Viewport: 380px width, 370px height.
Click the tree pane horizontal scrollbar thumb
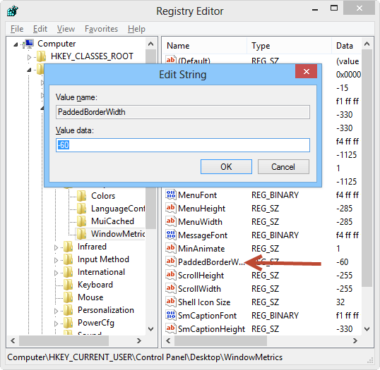(x=64, y=340)
